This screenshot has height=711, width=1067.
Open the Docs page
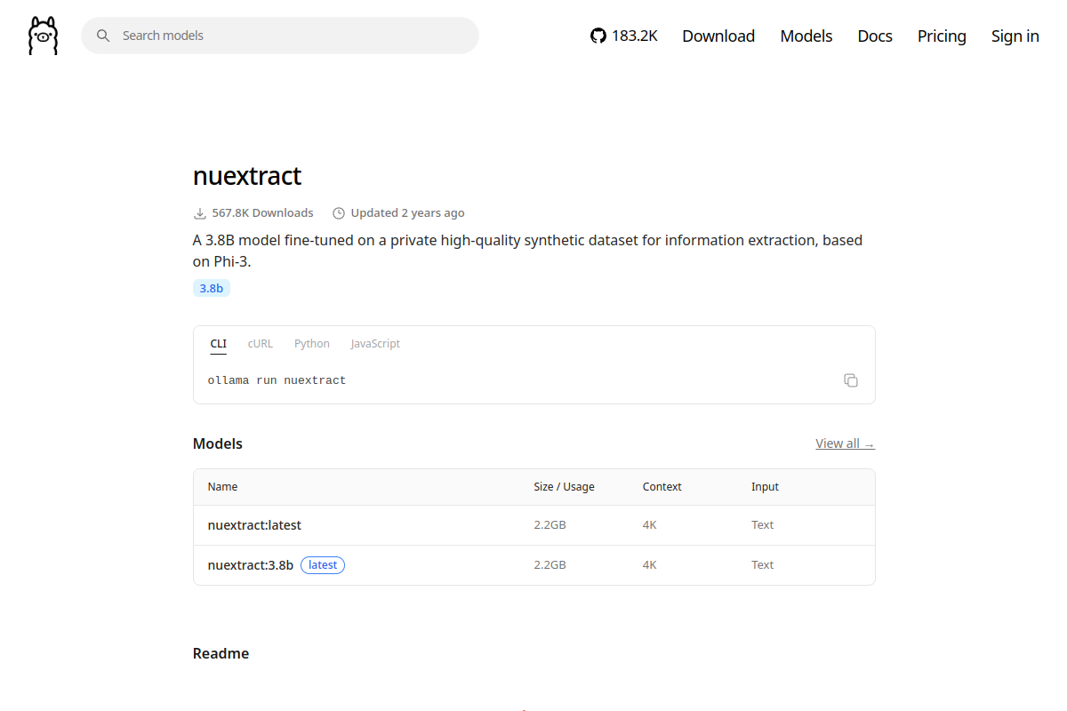coord(875,36)
